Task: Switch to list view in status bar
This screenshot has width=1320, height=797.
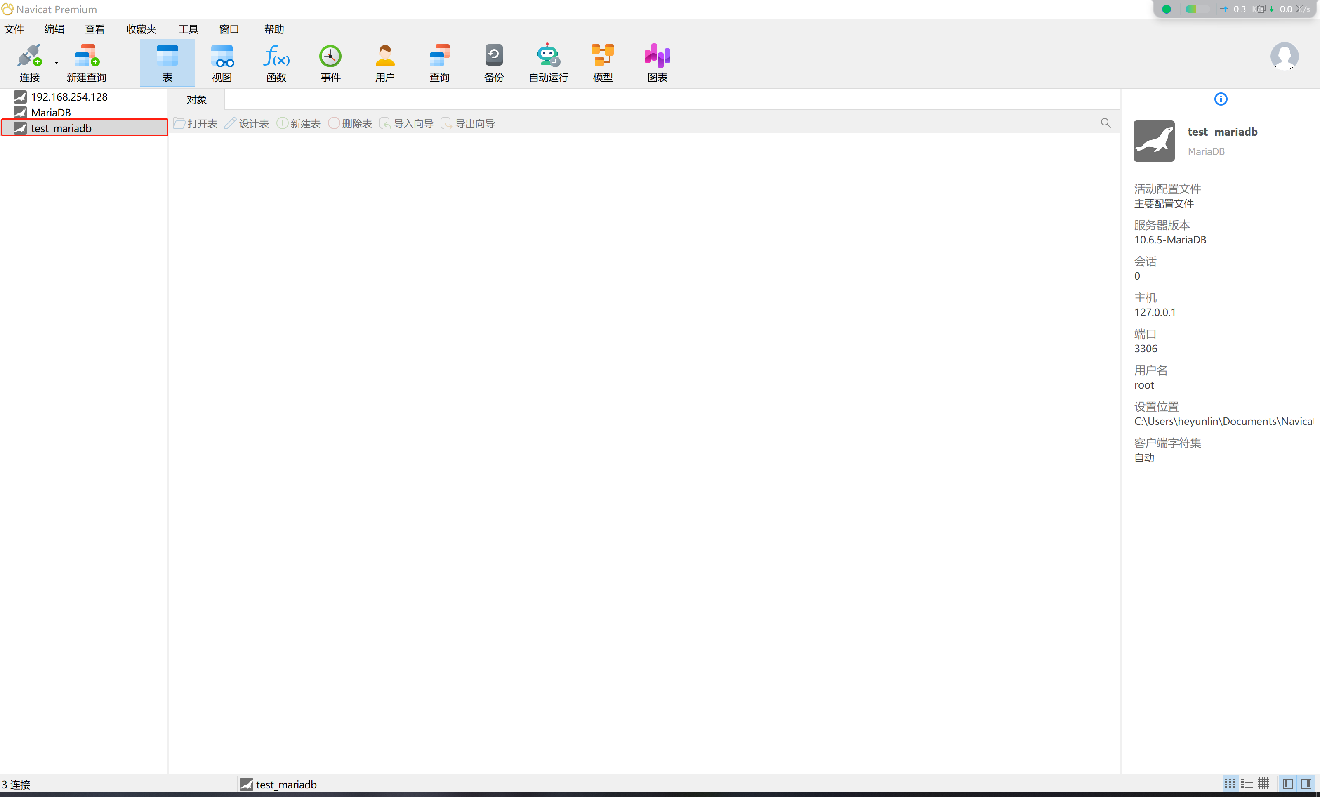Action: [x=1247, y=784]
